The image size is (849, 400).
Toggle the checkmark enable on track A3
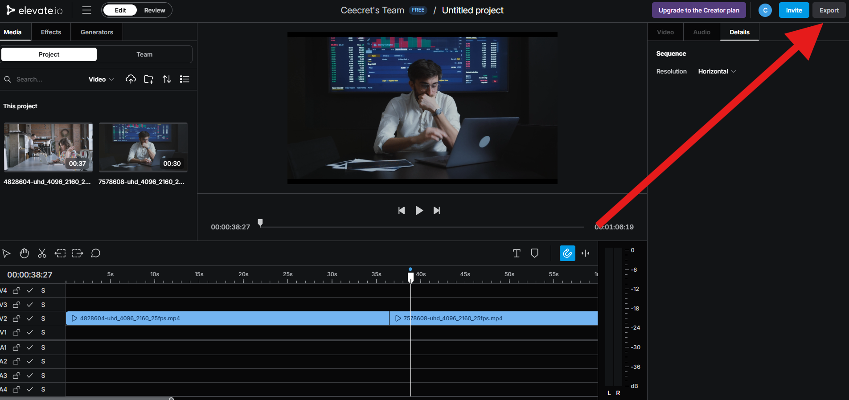point(30,376)
